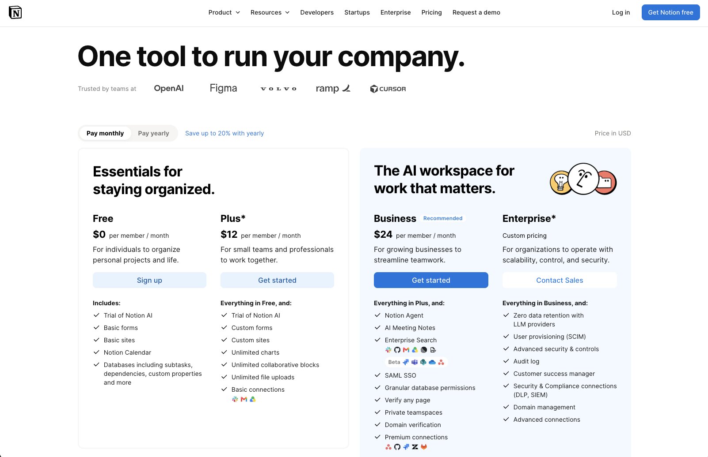Click the OneDrive cloud icon in the Beta pill
The width and height of the screenshot is (708, 457).
(x=432, y=362)
